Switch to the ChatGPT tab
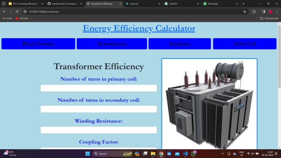This screenshot has height=158, width=281. (x=182, y=3)
